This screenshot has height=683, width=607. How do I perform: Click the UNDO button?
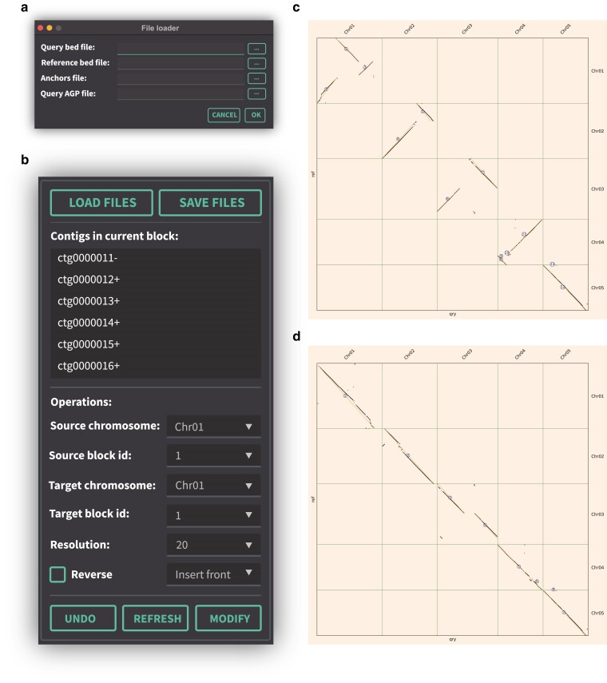click(83, 618)
